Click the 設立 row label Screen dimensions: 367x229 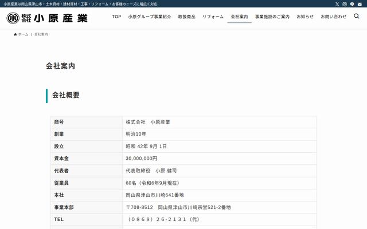pyautogui.click(x=59, y=147)
